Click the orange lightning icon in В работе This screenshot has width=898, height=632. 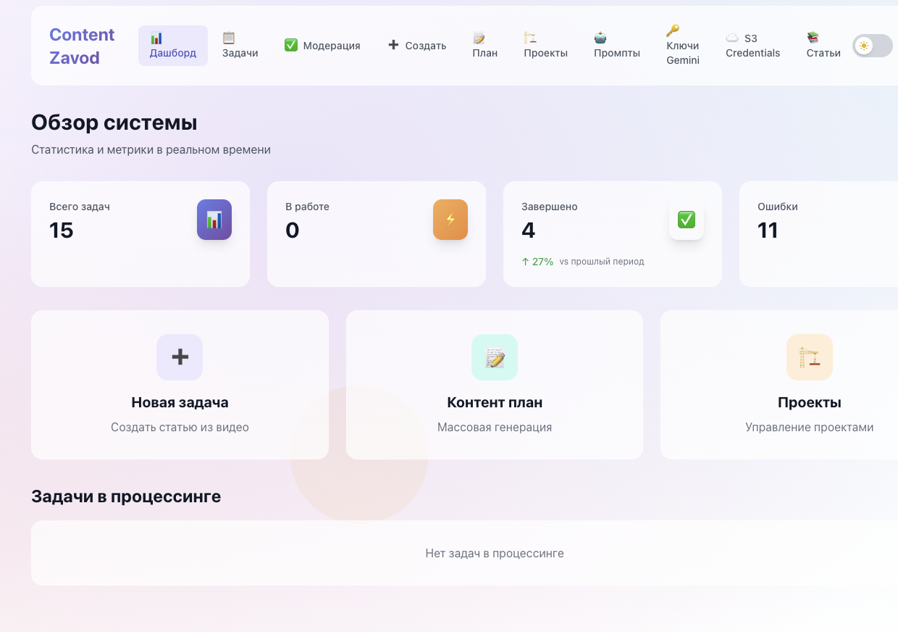click(450, 220)
